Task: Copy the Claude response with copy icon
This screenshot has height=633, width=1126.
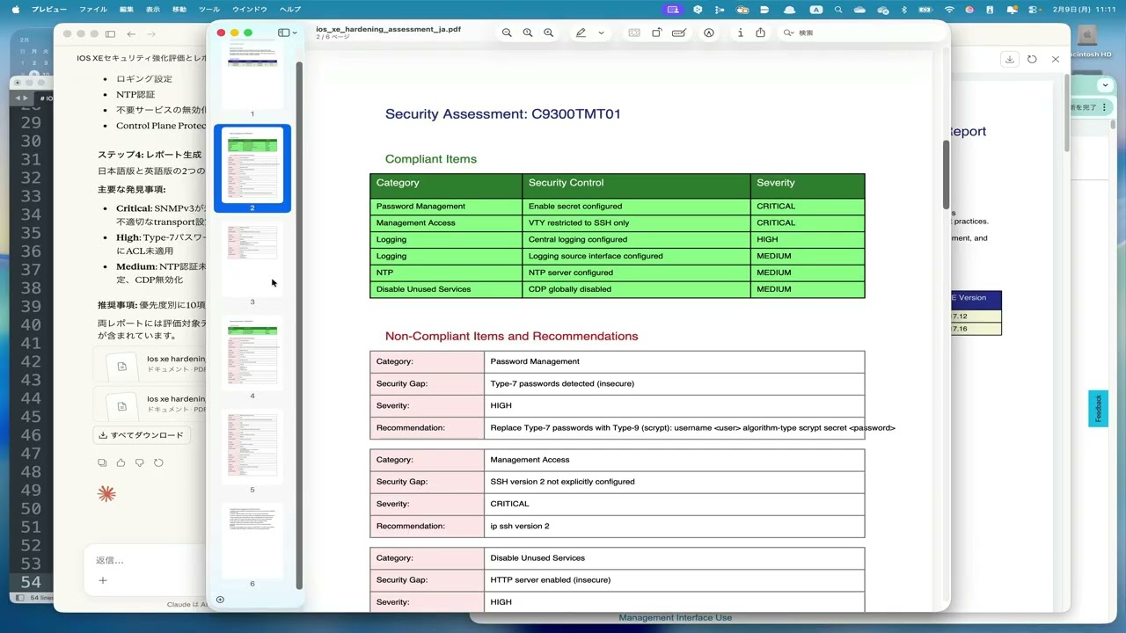Action: tap(102, 462)
